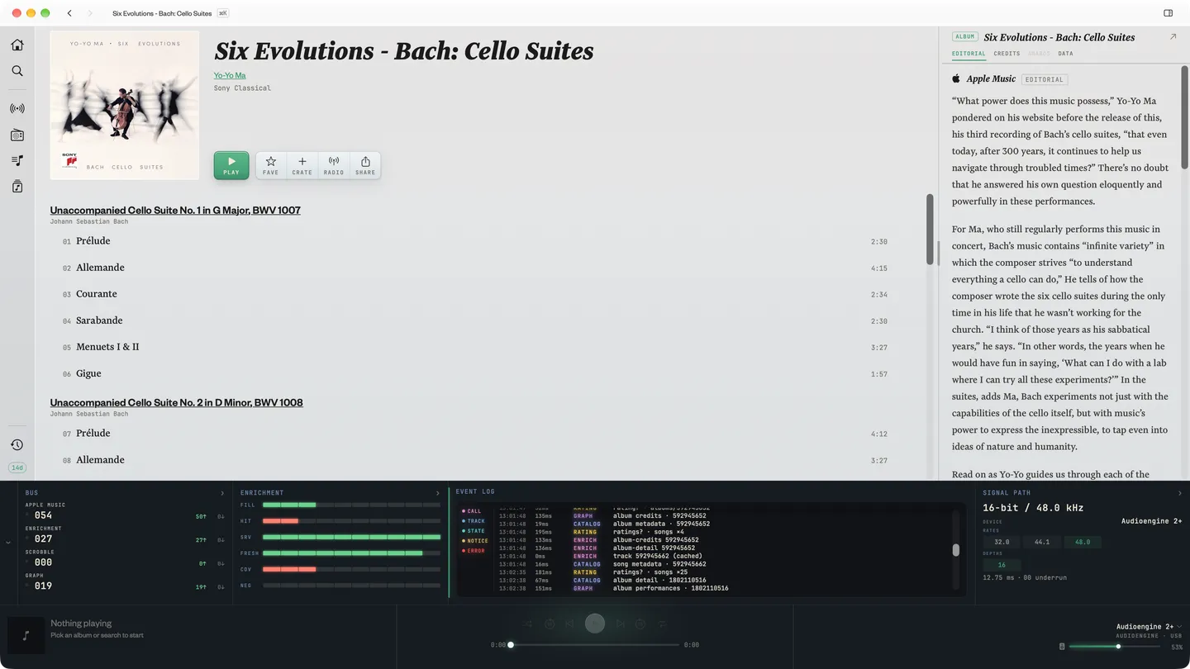Open Cello Suite No. 2 in D Minor link
The width and height of the screenshot is (1190, 669).
coord(177,403)
